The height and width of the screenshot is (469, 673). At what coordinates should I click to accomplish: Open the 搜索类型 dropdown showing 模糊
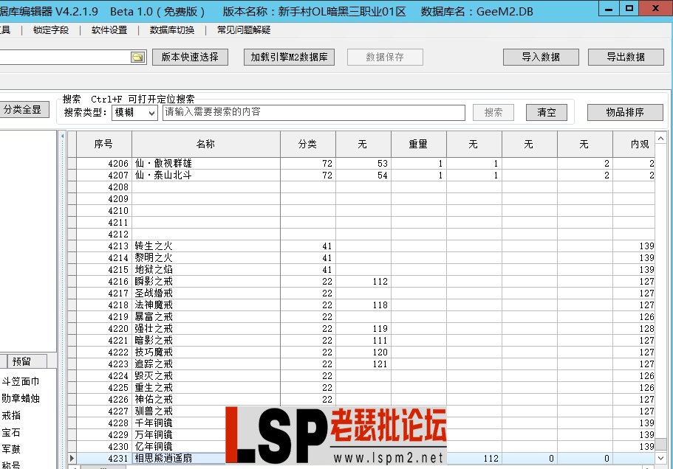134,113
